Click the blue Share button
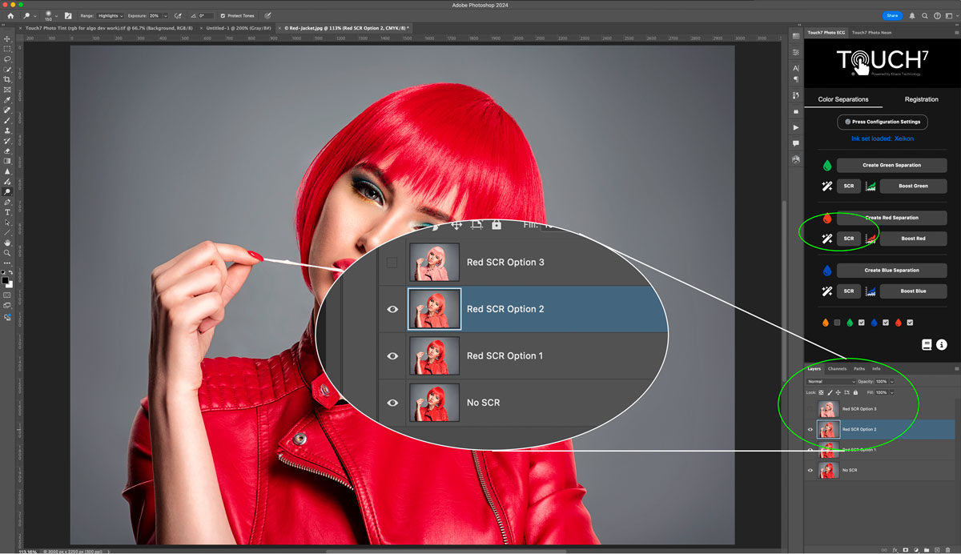Screen dimensions: 961x554 [x=891, y=16]
